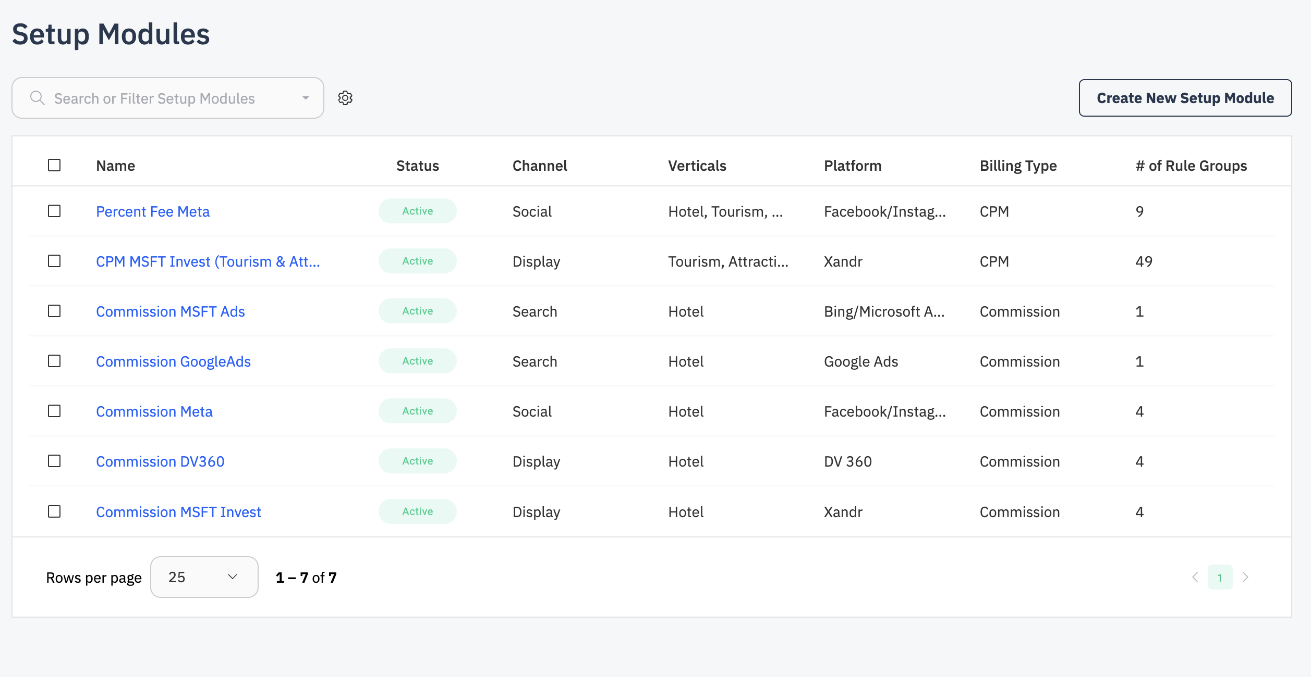Select checkbox for Commission MSFT Invest
The image size is (1311, 677).
click(x=54, y=511)
